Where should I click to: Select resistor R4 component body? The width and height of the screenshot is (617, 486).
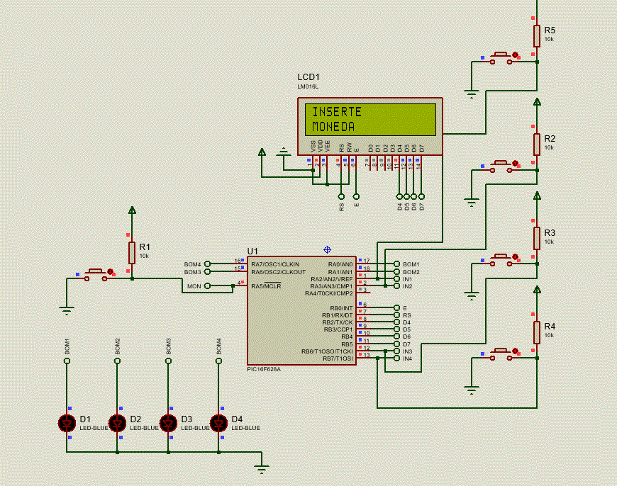537,332
